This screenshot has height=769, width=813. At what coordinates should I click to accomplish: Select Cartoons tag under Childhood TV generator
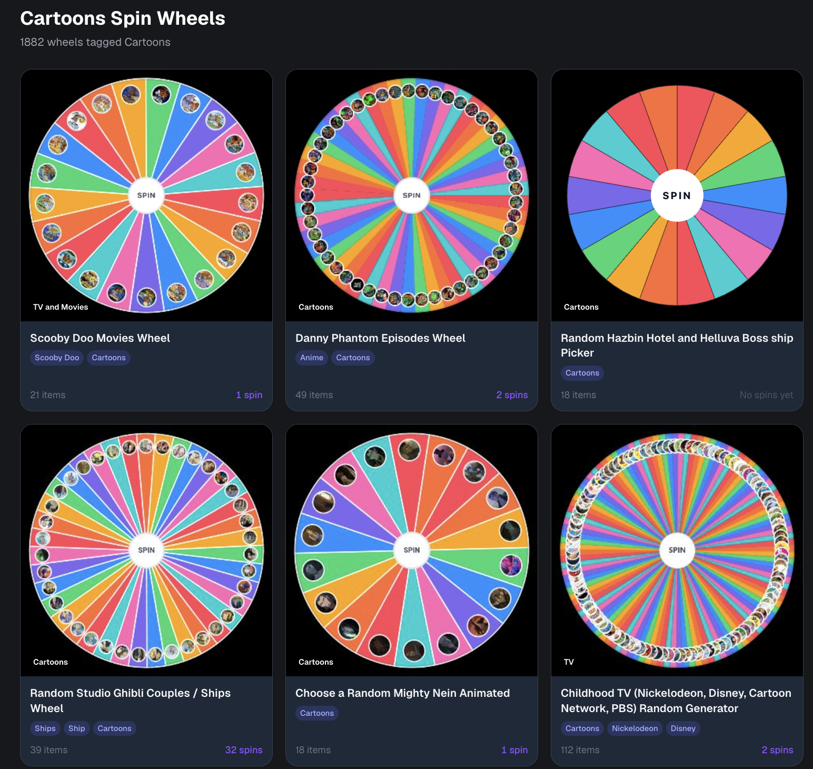(x=582, y=728)
